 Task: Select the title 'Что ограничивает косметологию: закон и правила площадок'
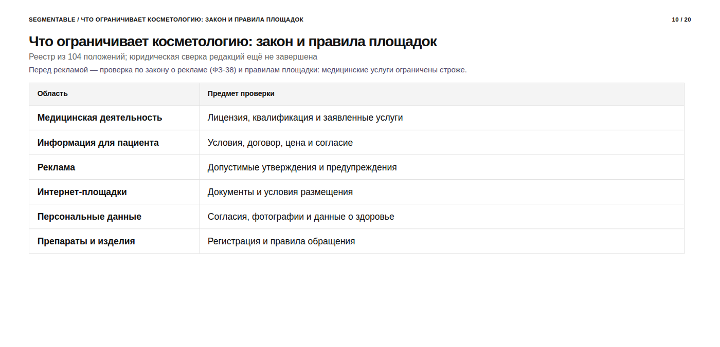pos(233,42)
